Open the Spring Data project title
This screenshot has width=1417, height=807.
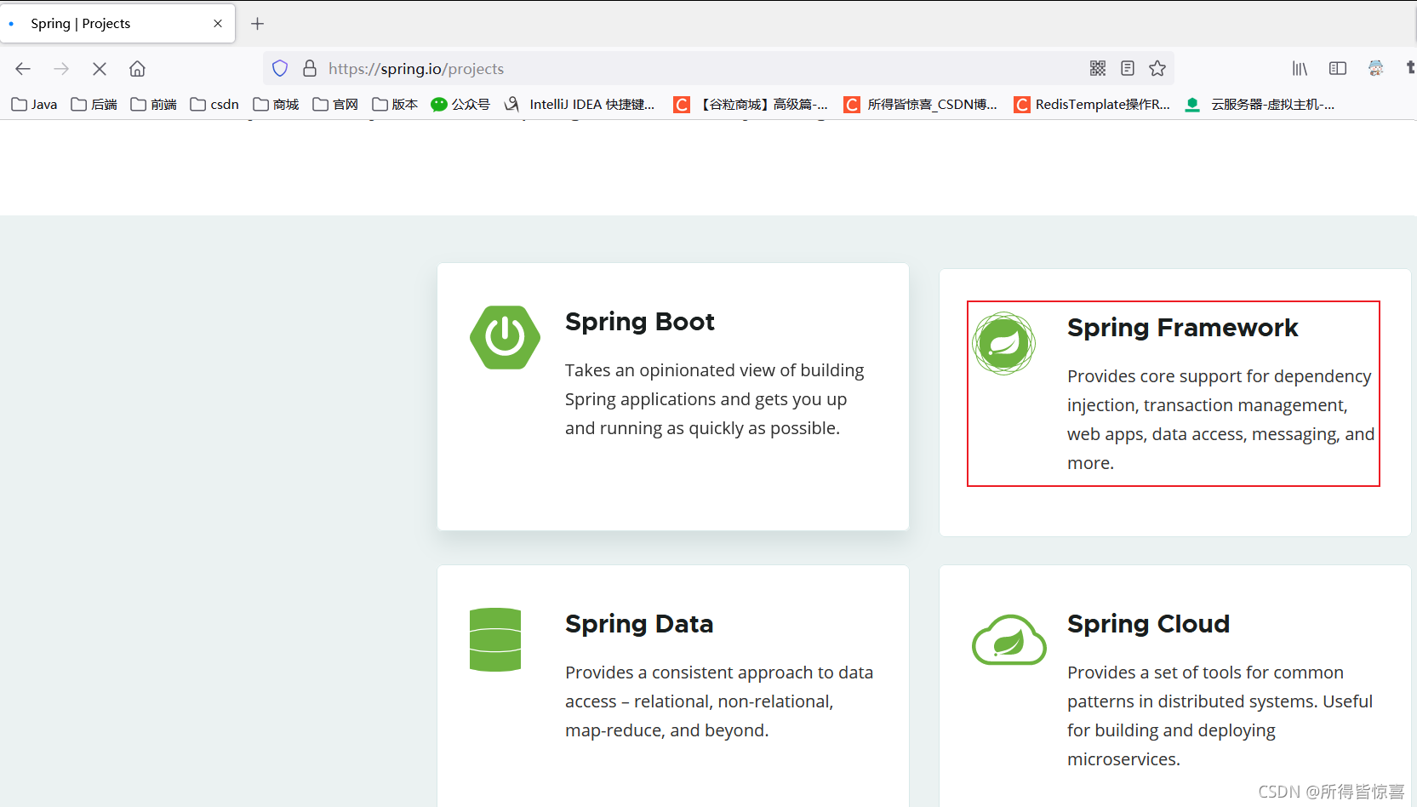(639, 624)
